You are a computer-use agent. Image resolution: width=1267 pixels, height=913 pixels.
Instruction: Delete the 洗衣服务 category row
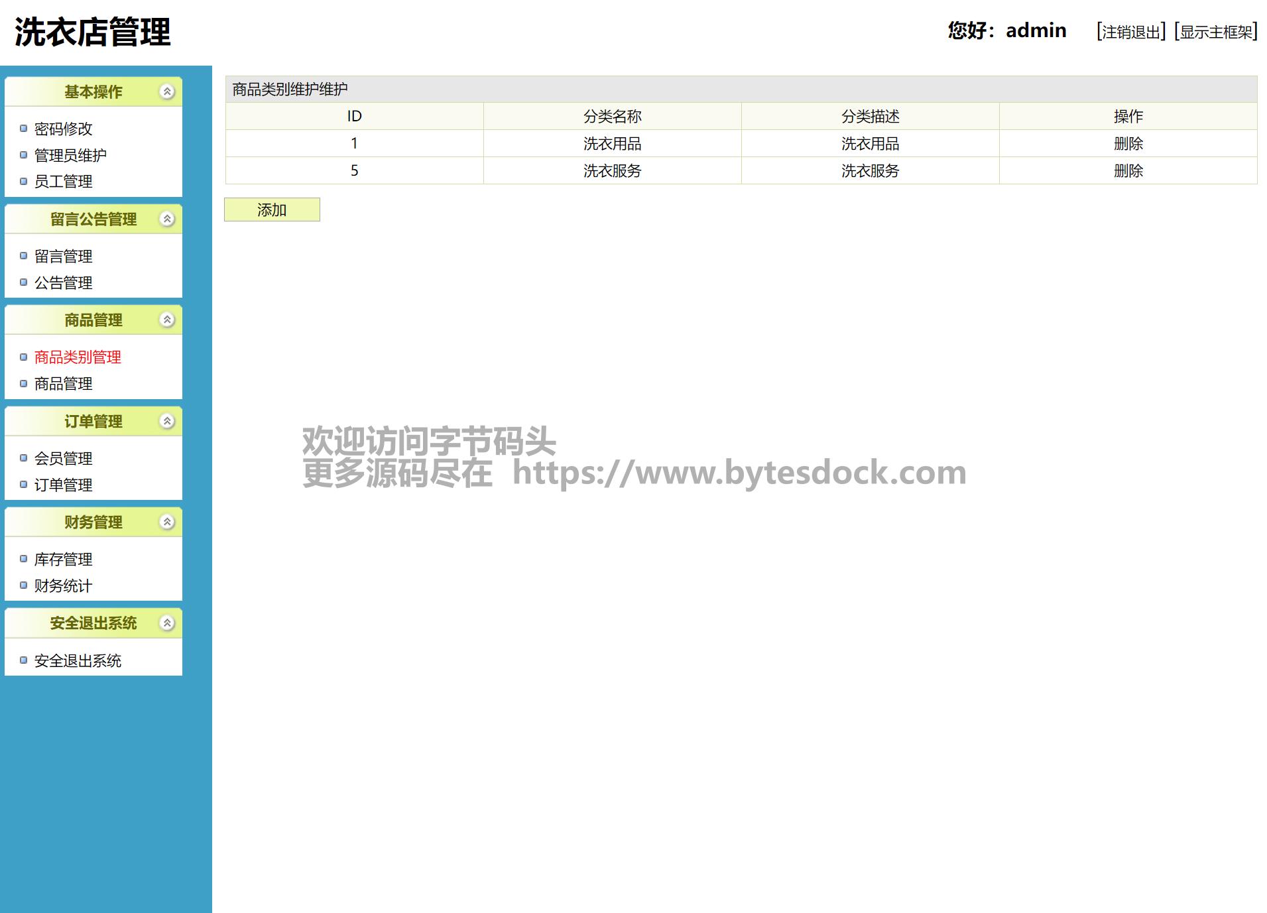click(1128, 171)
